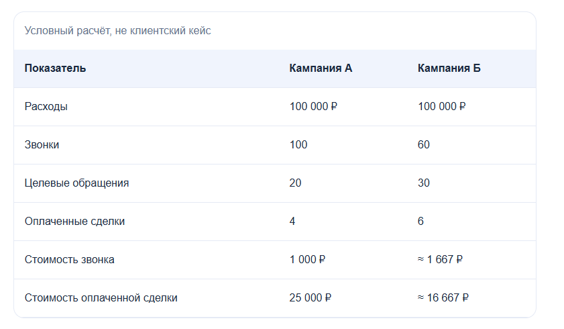
Task: Click the 'Звонки' row label
Action: [x=42, y=145]
